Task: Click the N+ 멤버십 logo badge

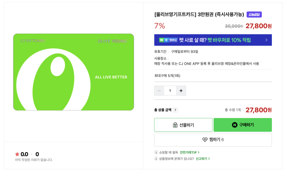Action: 168,40
